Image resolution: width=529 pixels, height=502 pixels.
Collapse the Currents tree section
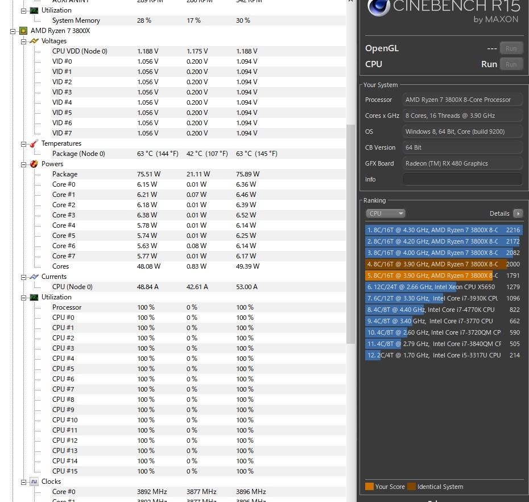tap(24, 277)
